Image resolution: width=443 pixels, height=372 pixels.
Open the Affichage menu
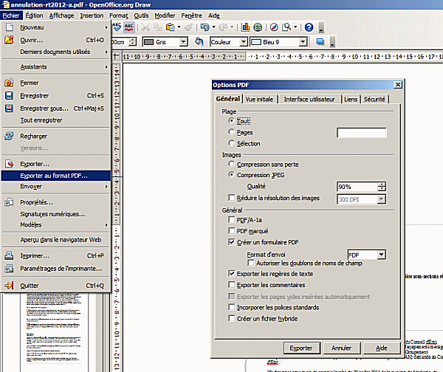coord(61,15)
